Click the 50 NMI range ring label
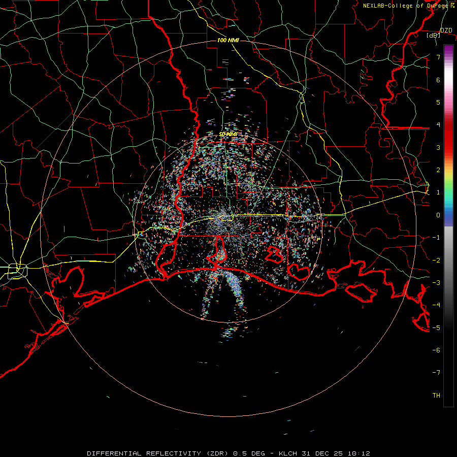 (228, 134)
